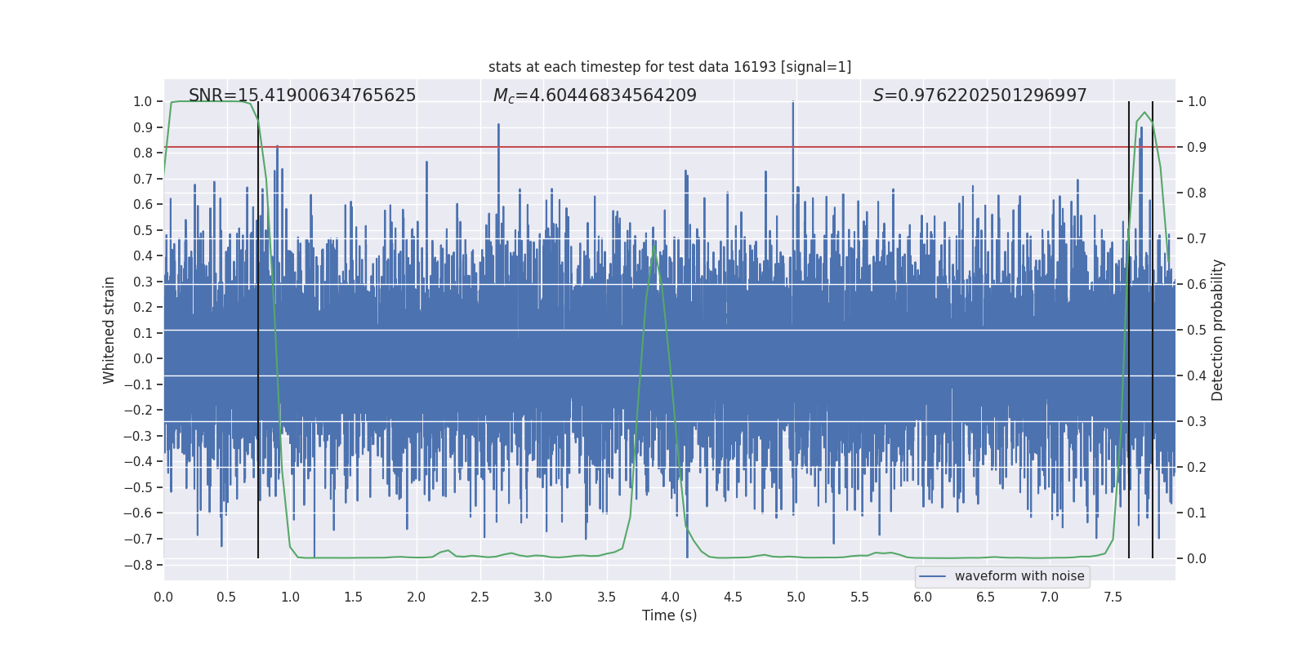Select the S=0.976 score annotation

979,96
